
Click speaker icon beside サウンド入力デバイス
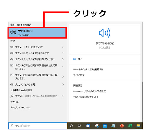pyautogui.click(x=12, y=59)
